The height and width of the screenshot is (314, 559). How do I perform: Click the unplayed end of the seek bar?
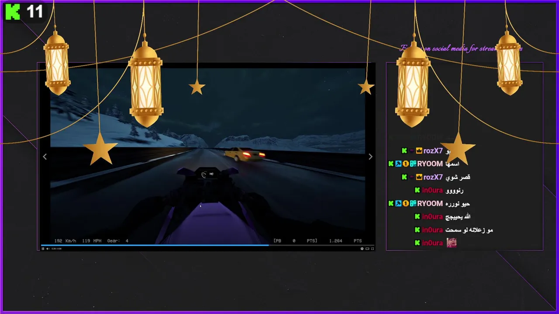tap(321, 245)
